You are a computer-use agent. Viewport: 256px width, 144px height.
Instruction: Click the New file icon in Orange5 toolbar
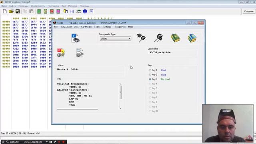tap(5, 11)
